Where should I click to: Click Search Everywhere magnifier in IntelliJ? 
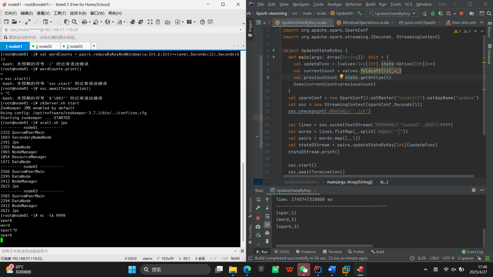489,13
